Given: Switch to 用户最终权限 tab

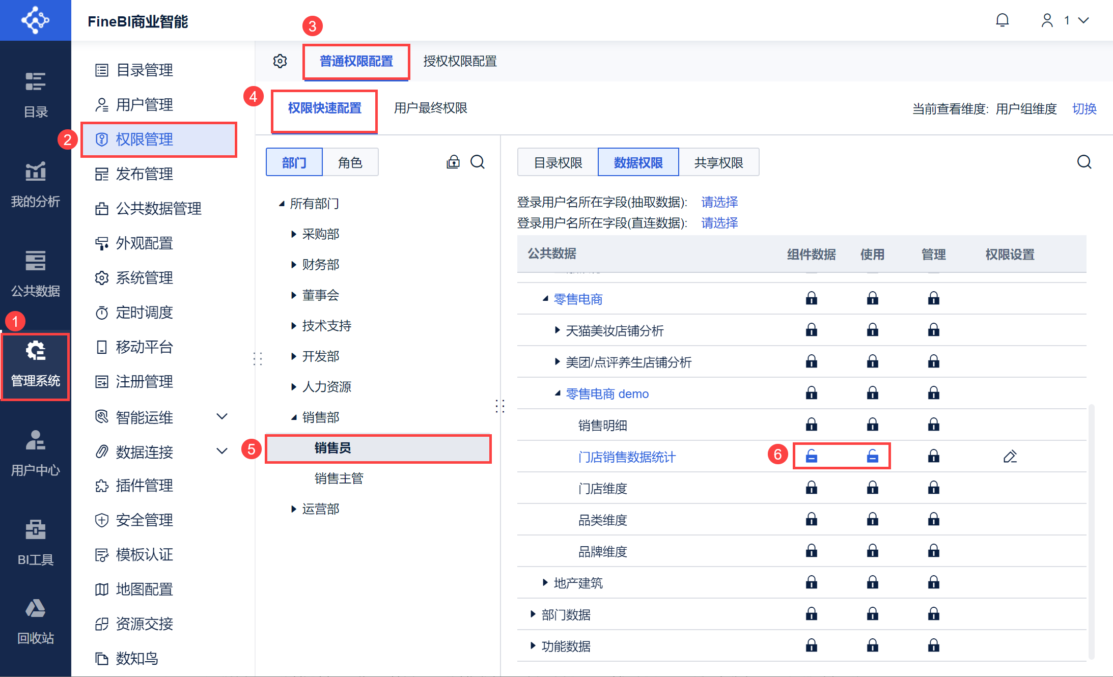Looking at the screenshot, I should pos(430,108).
